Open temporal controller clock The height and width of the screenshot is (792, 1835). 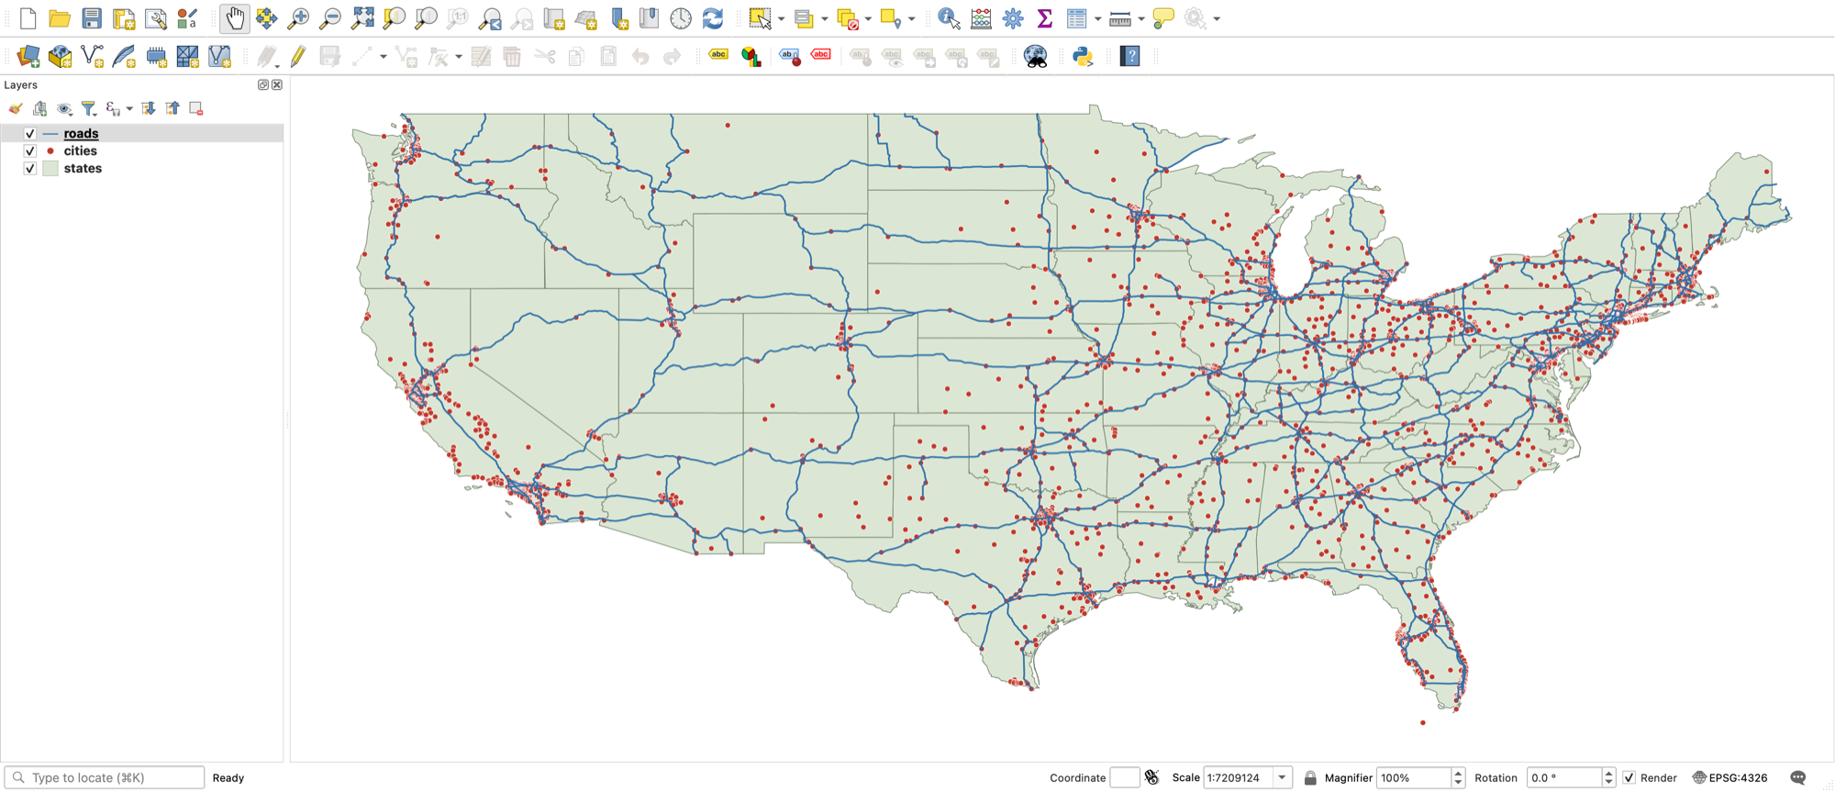click(681, 18)
